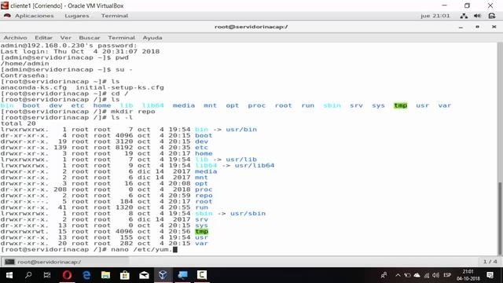Open the Terminal menu in menubar
This screenshot has width=503, height=283.
pos(121,38)
